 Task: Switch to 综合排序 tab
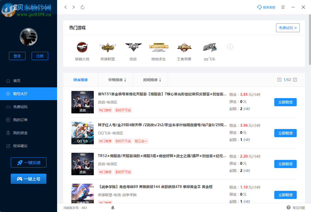tap(81, 80)
